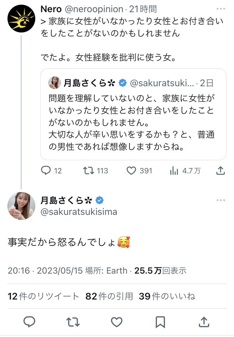Share Nero's tweet via upload icon

[220, 171]
